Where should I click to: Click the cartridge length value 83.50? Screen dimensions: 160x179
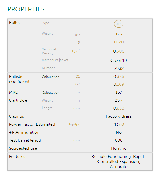(119, 108)
